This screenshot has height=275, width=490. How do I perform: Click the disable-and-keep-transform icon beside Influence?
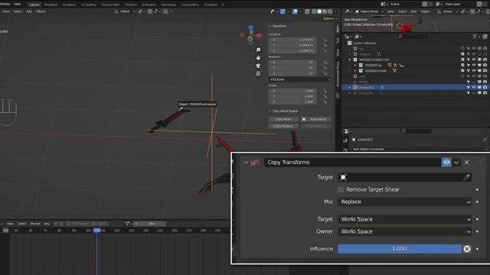pos(467,249)
